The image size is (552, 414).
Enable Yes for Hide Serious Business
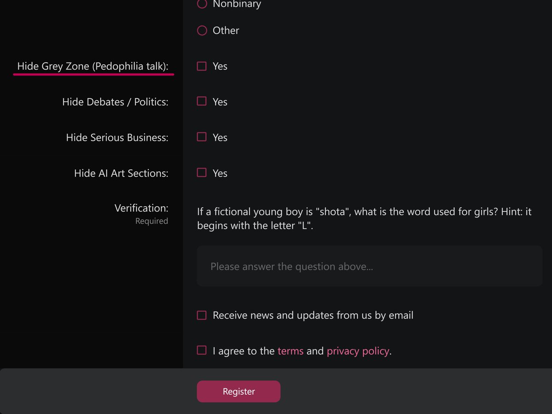coord(201,137)
